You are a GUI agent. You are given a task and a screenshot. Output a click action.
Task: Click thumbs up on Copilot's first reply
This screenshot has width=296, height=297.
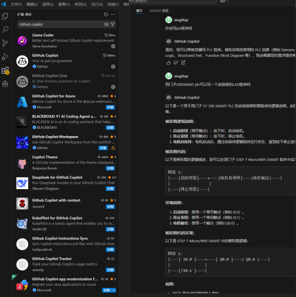point(168,63)
